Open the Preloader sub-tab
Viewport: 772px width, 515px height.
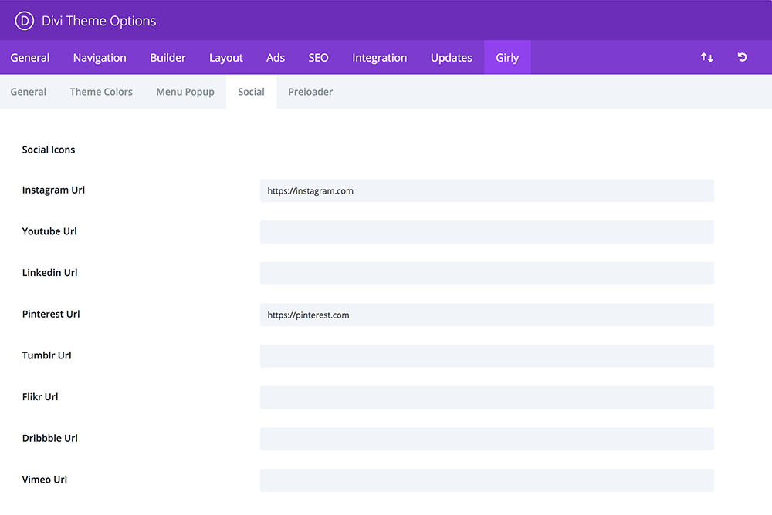(310, 92)
